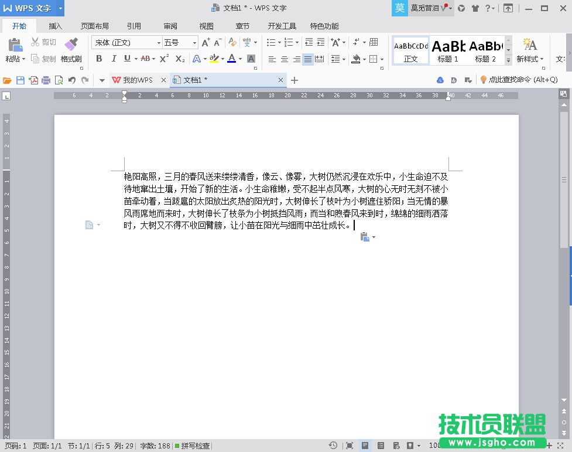The width and height of the screenshot is (572, 452).
Task: Select the Format Painter tool
Action: (x=70, y=50)
